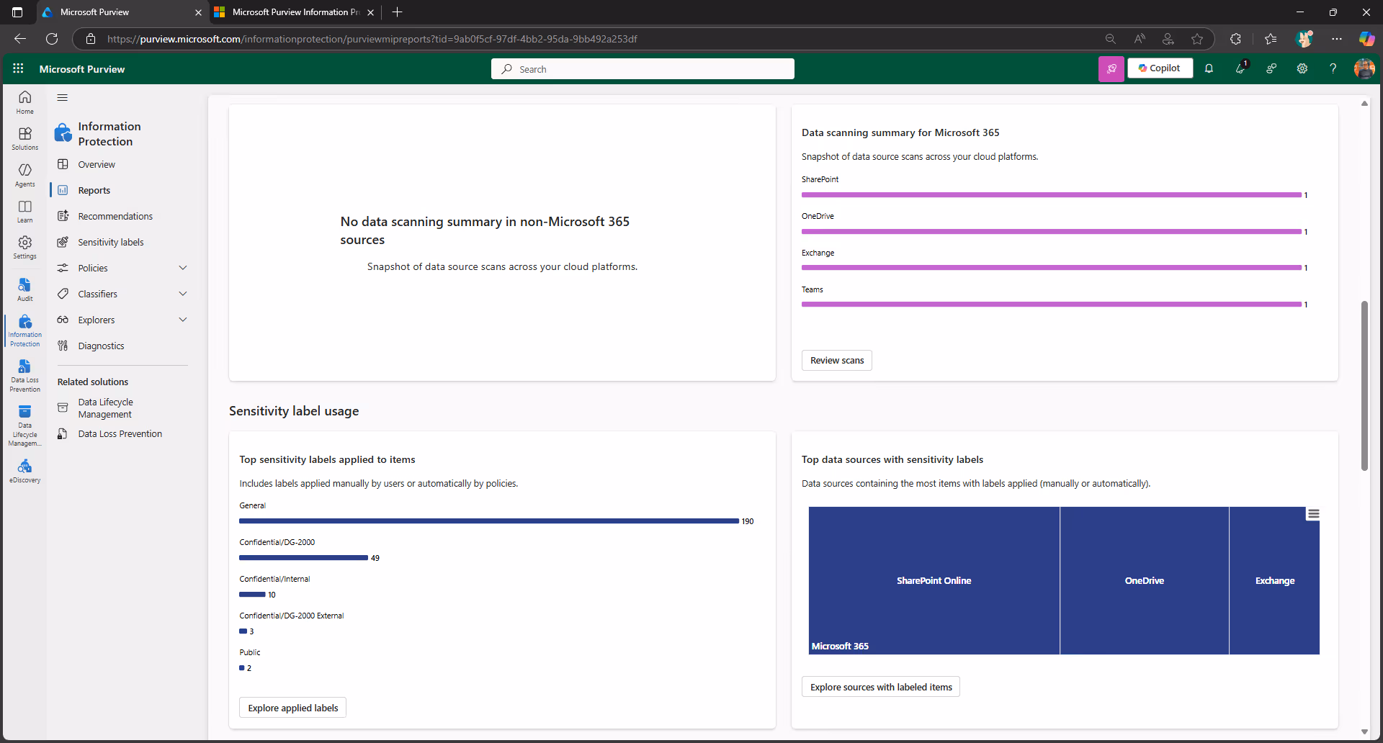
Task: Collapse navigation with hamburger icon
Action: [x=63, y=97]
